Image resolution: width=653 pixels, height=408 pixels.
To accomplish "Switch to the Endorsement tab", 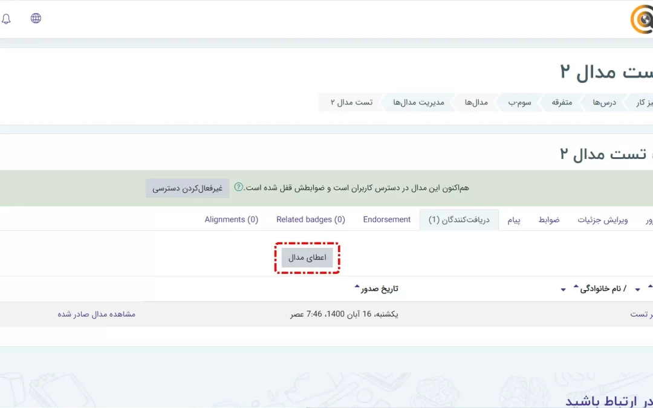I will (x=387, y=219).
